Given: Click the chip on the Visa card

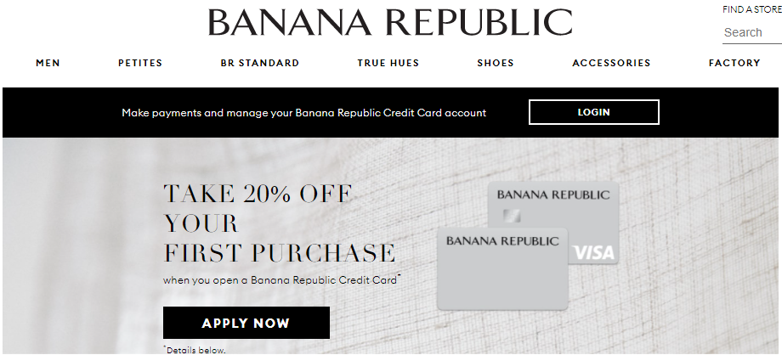Looking at the screenshot, I should [x=512, y=215].
